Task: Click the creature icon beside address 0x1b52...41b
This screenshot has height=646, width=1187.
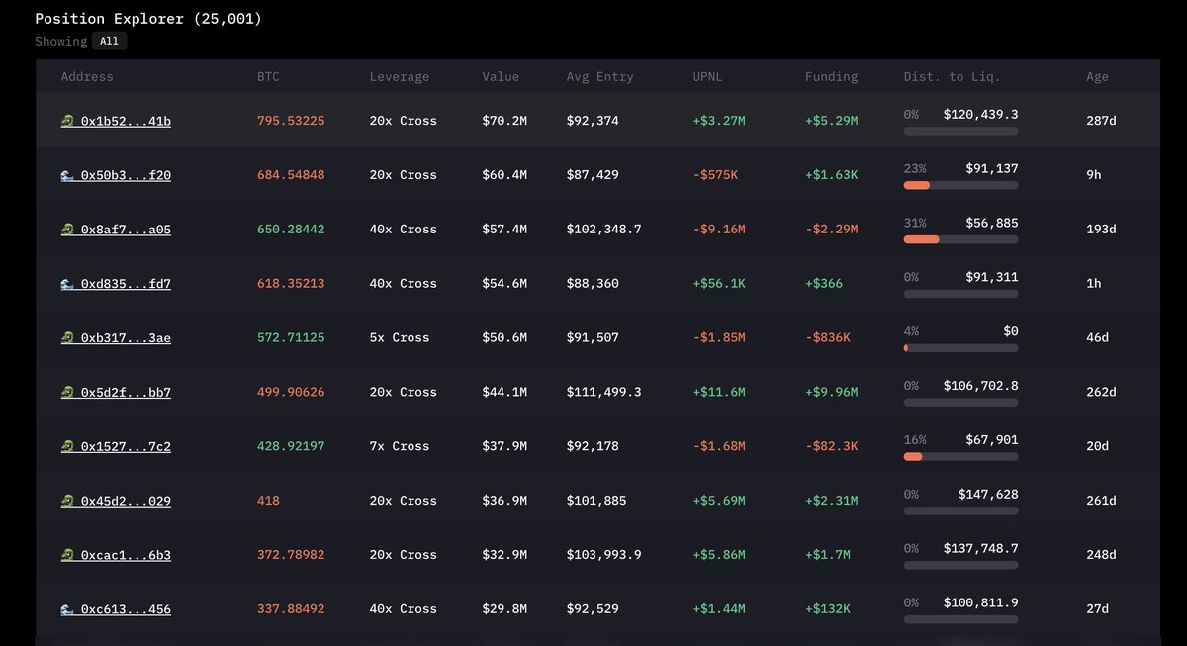Action: pos(66,121)
